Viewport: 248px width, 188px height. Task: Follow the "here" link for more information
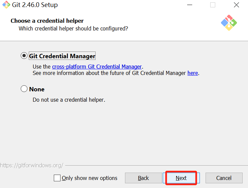[x=193, y=73]
